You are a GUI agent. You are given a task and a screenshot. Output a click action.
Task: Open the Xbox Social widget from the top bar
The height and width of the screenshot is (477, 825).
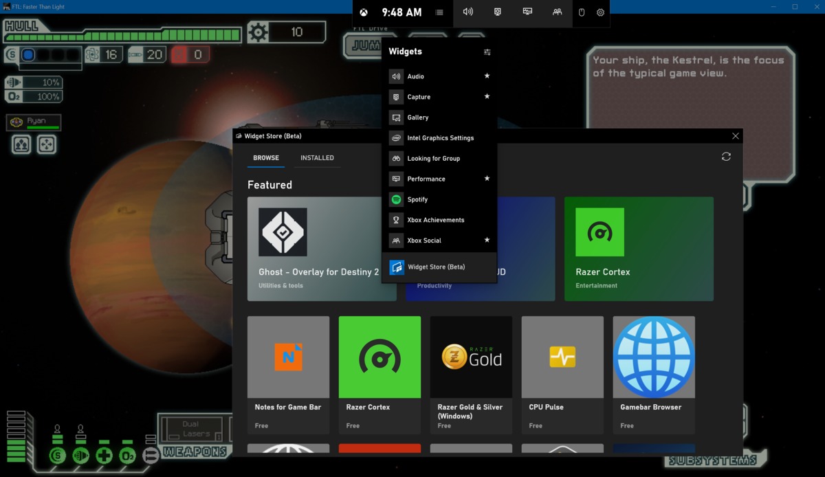click(557, 12)
